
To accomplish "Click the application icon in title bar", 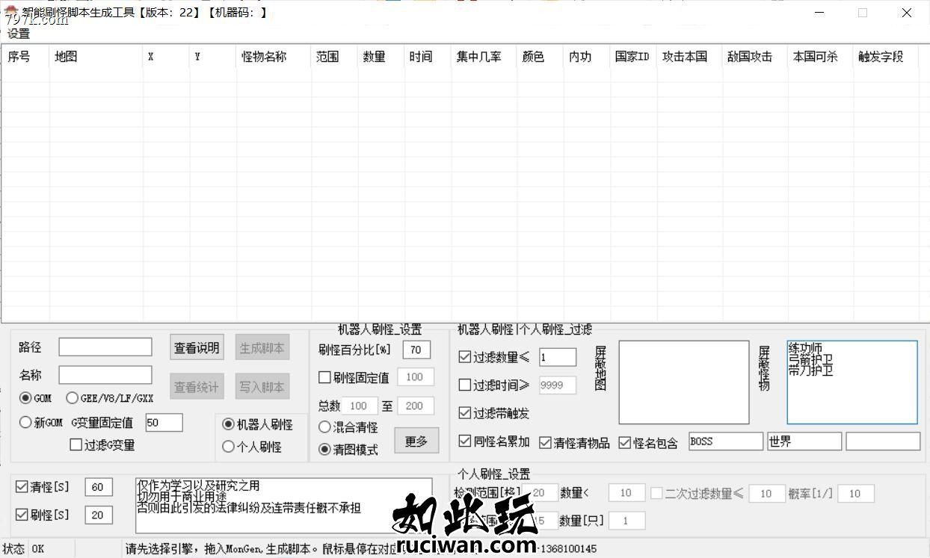I will coord(11,11).
